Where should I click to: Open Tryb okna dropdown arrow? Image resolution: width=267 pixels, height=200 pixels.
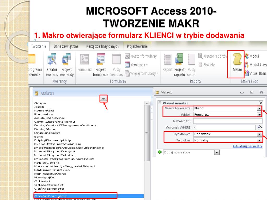pos(259,140)
